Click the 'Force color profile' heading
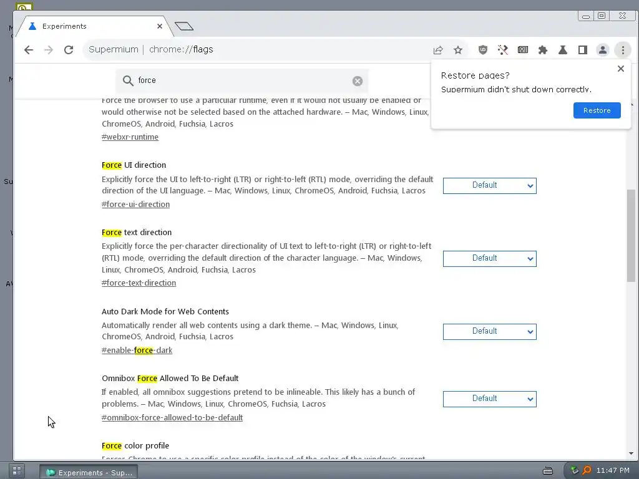Screen dimensions: 639x479 [135, 445]
